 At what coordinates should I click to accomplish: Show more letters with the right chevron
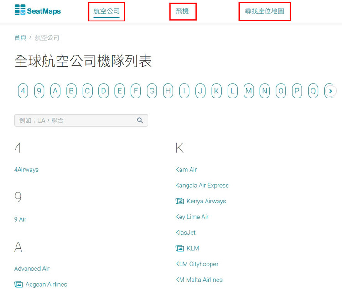pyautogui.click(x=331, y=91)
